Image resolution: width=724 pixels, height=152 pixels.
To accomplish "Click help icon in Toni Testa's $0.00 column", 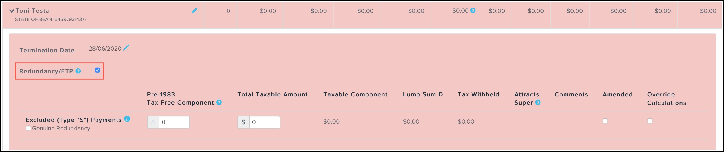I will 473,11.
